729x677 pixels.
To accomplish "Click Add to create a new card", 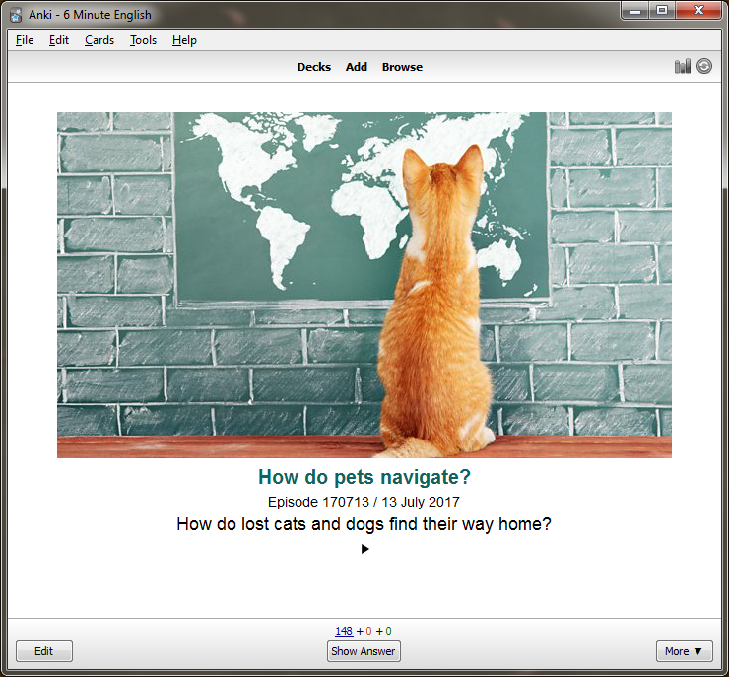I will (357, 67).
